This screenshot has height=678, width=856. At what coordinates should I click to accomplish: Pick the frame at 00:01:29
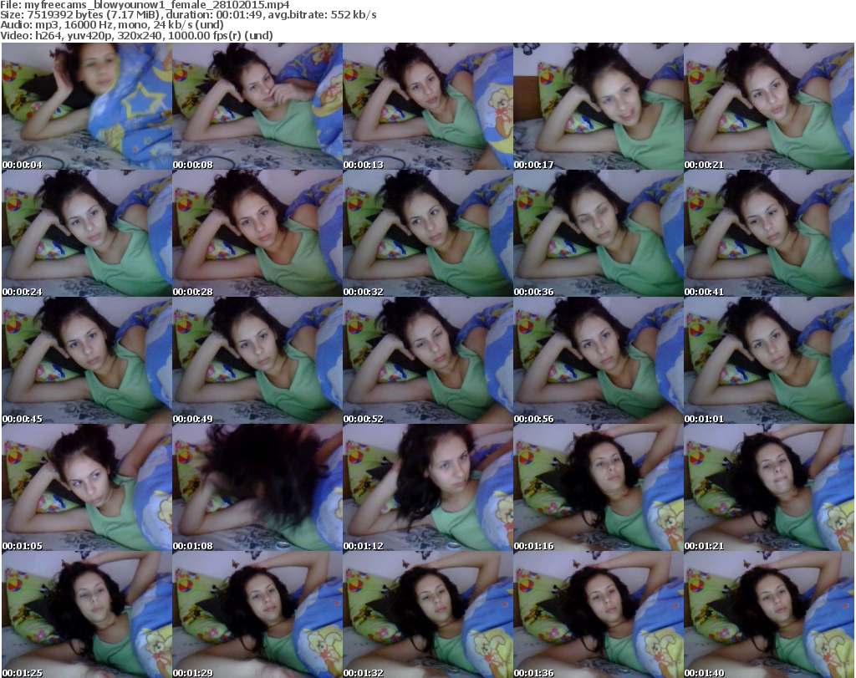pos(257,614)
